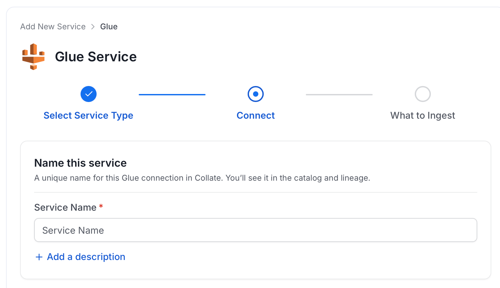Go to the Select Service Type step
Screen dimensions: 500x288
(89, 115)
